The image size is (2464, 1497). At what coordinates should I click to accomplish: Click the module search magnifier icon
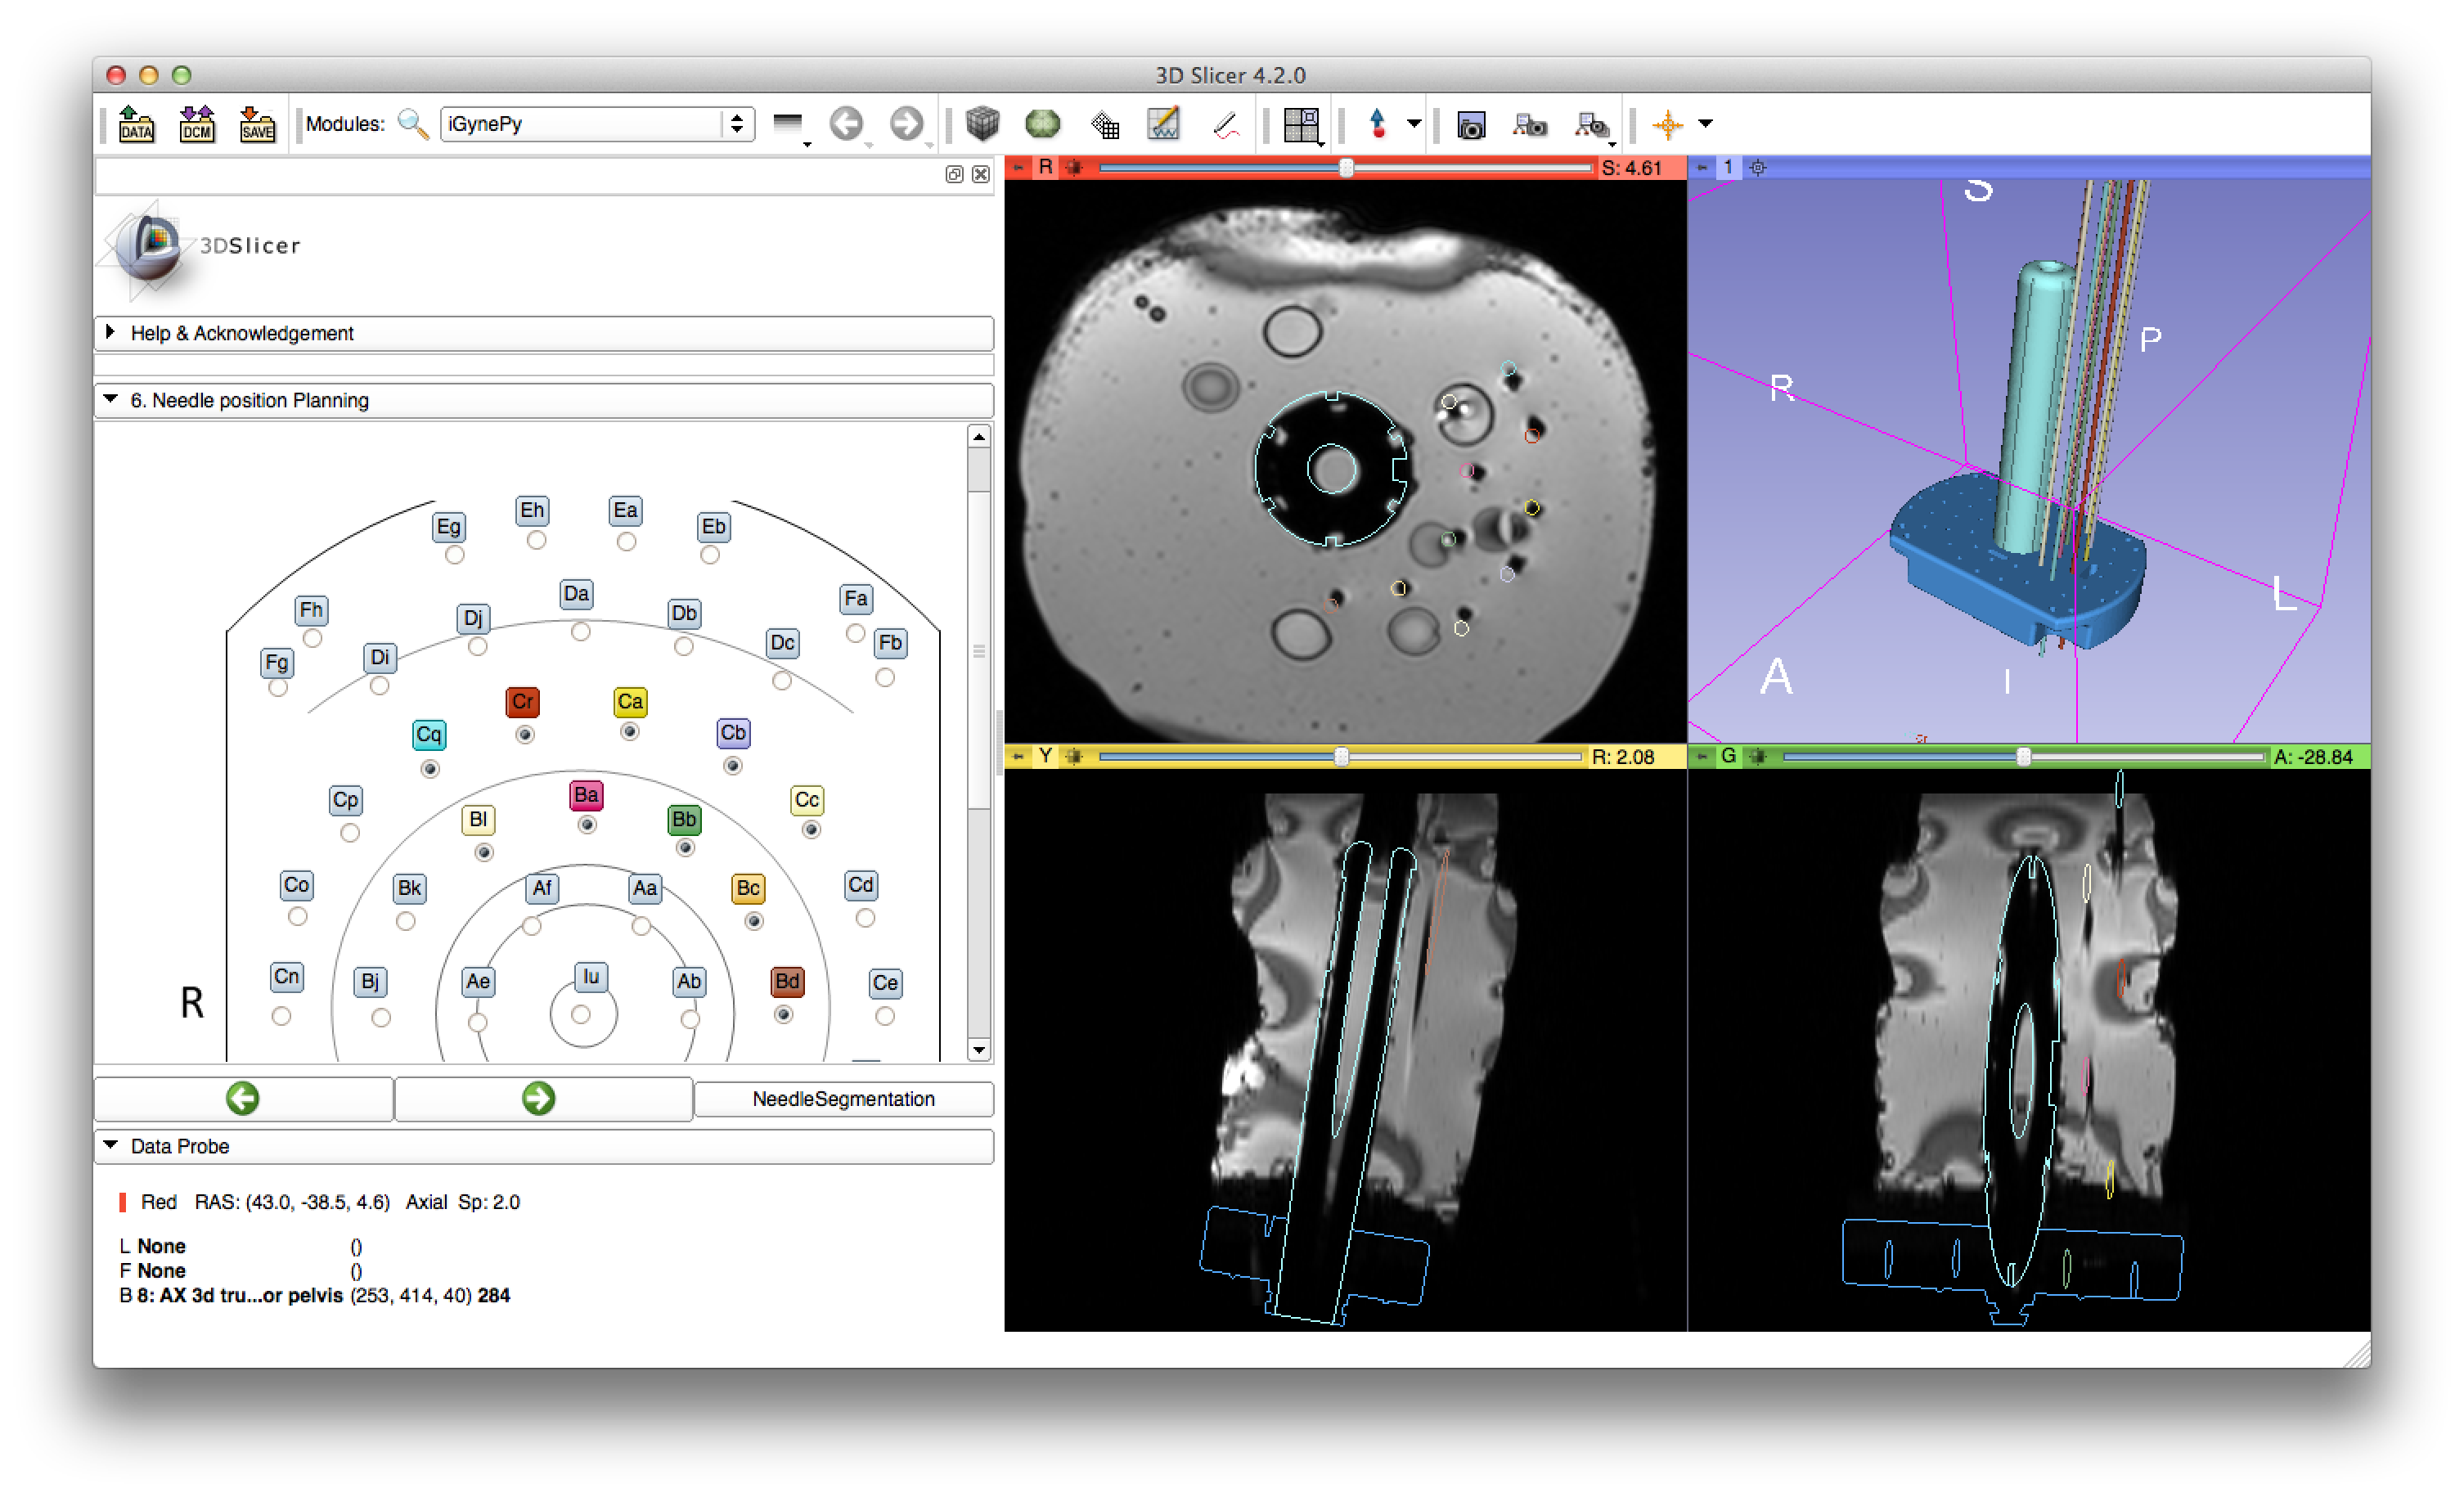click(413, 124)
